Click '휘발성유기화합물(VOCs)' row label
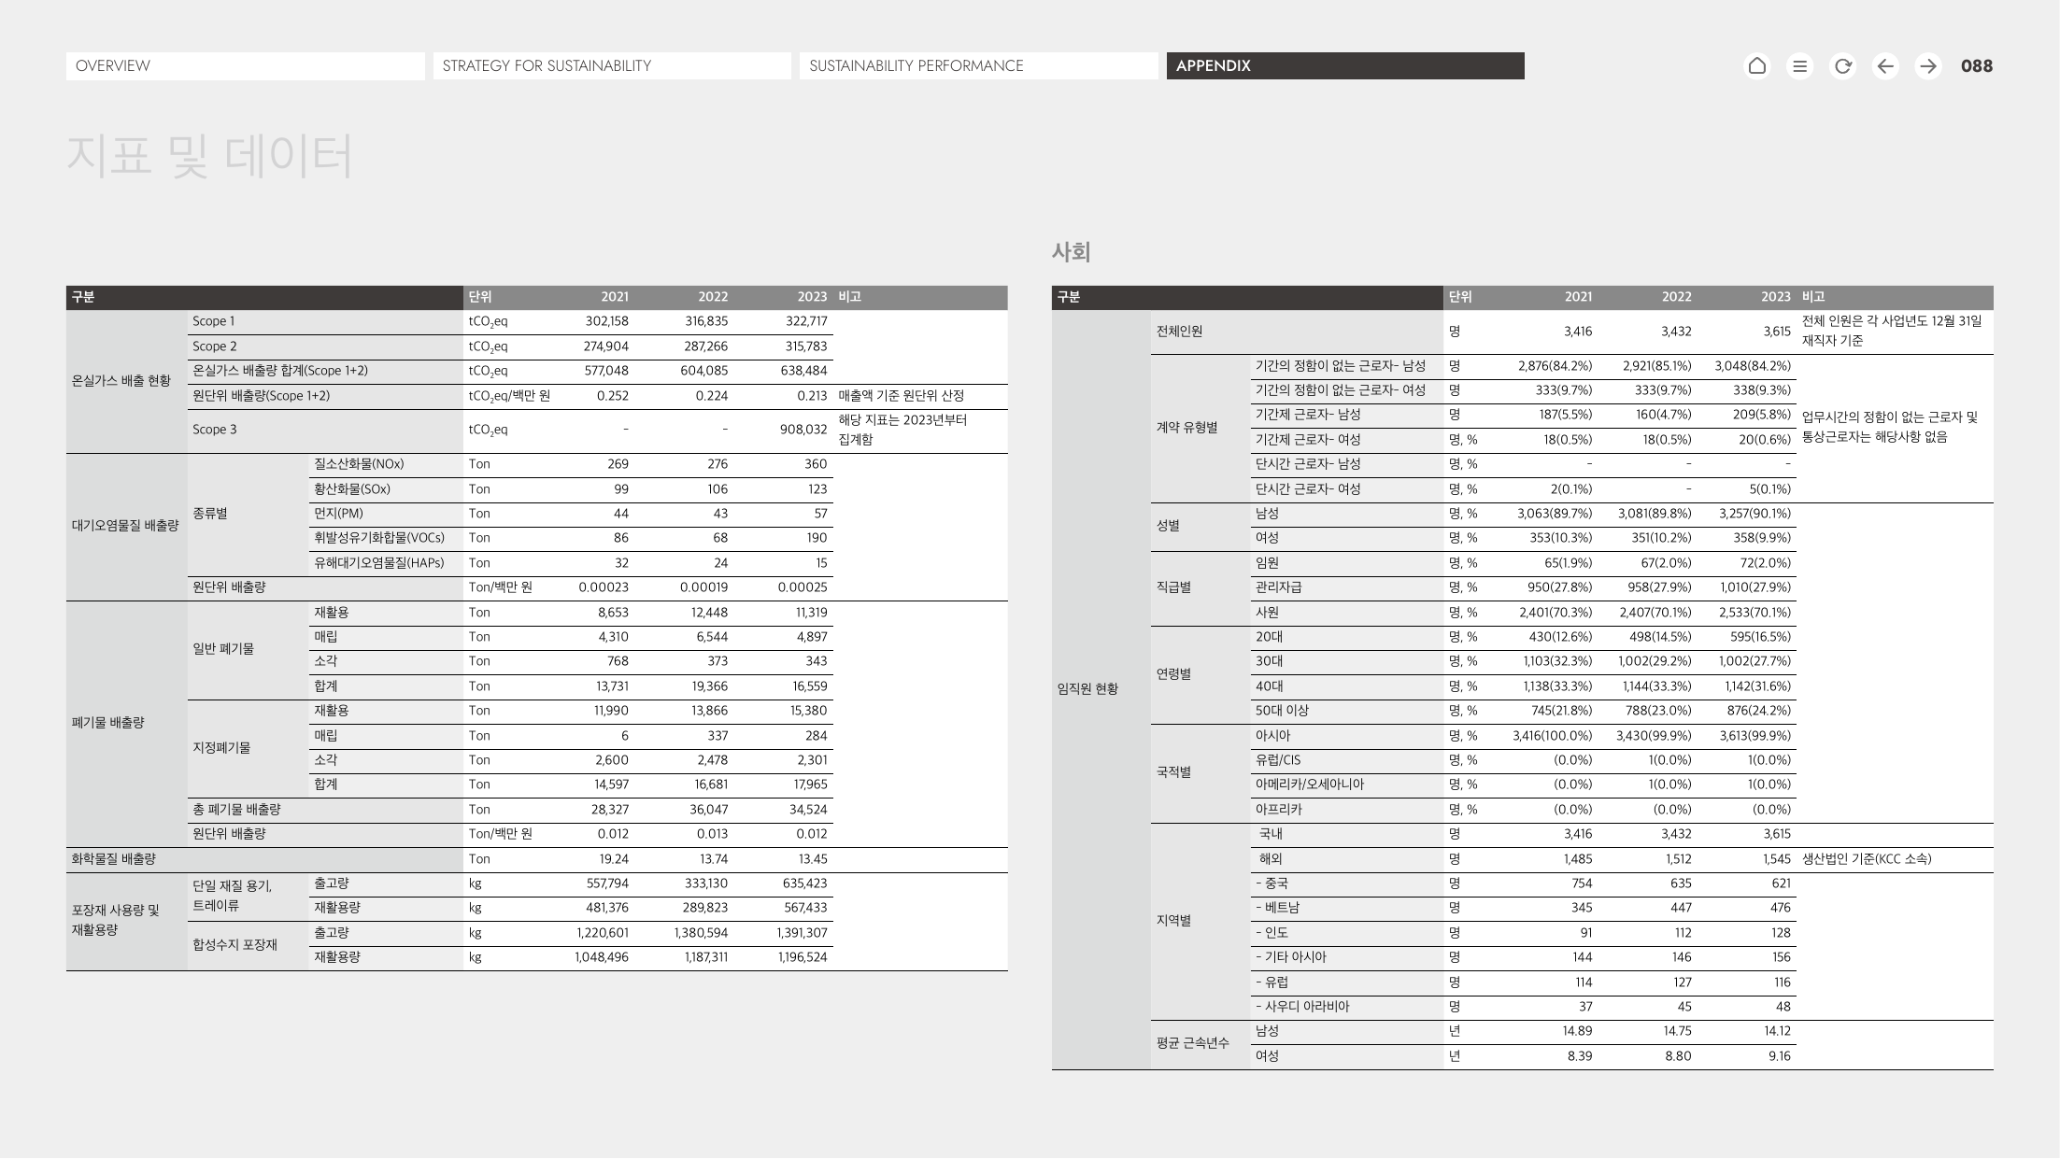The image size is (2060, 1159). point(379,538)
